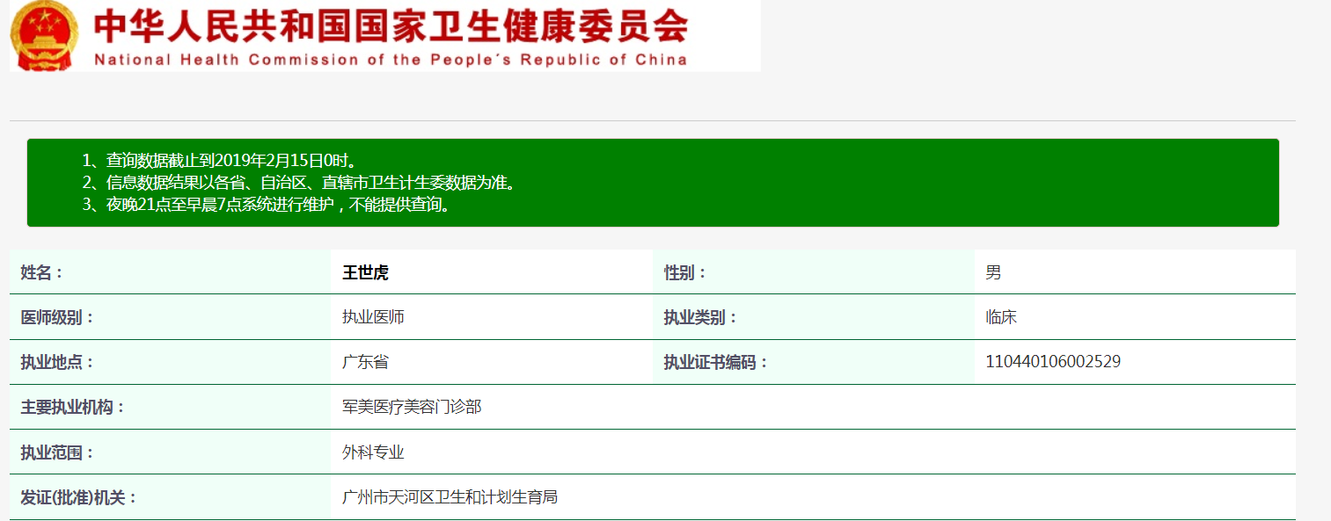This screenshot has width=1331, height=521.
Task: Select the name value 王世虎
Action: click(x=365, y=272)
